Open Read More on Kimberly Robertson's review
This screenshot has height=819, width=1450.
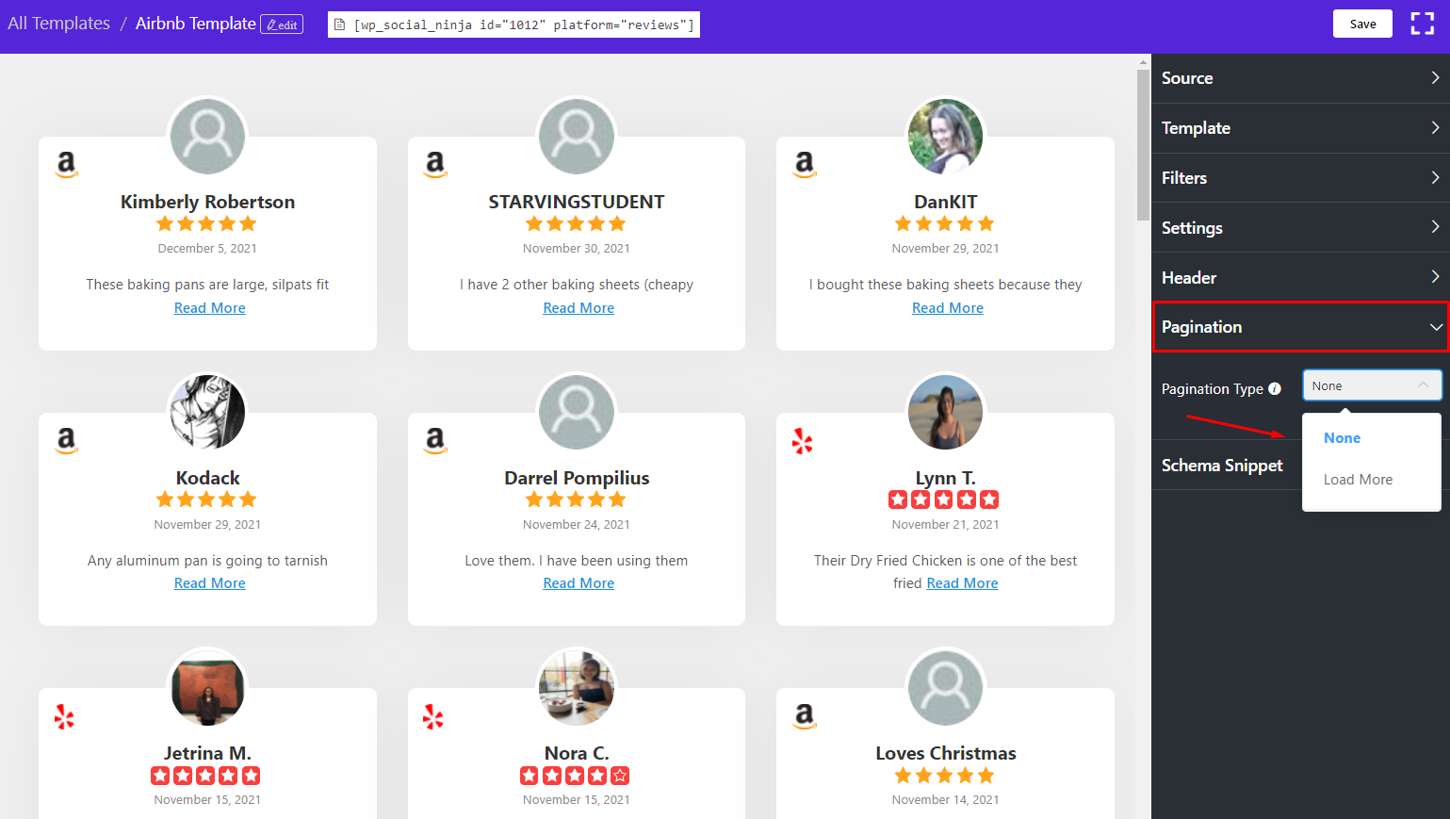coord(209,307)
